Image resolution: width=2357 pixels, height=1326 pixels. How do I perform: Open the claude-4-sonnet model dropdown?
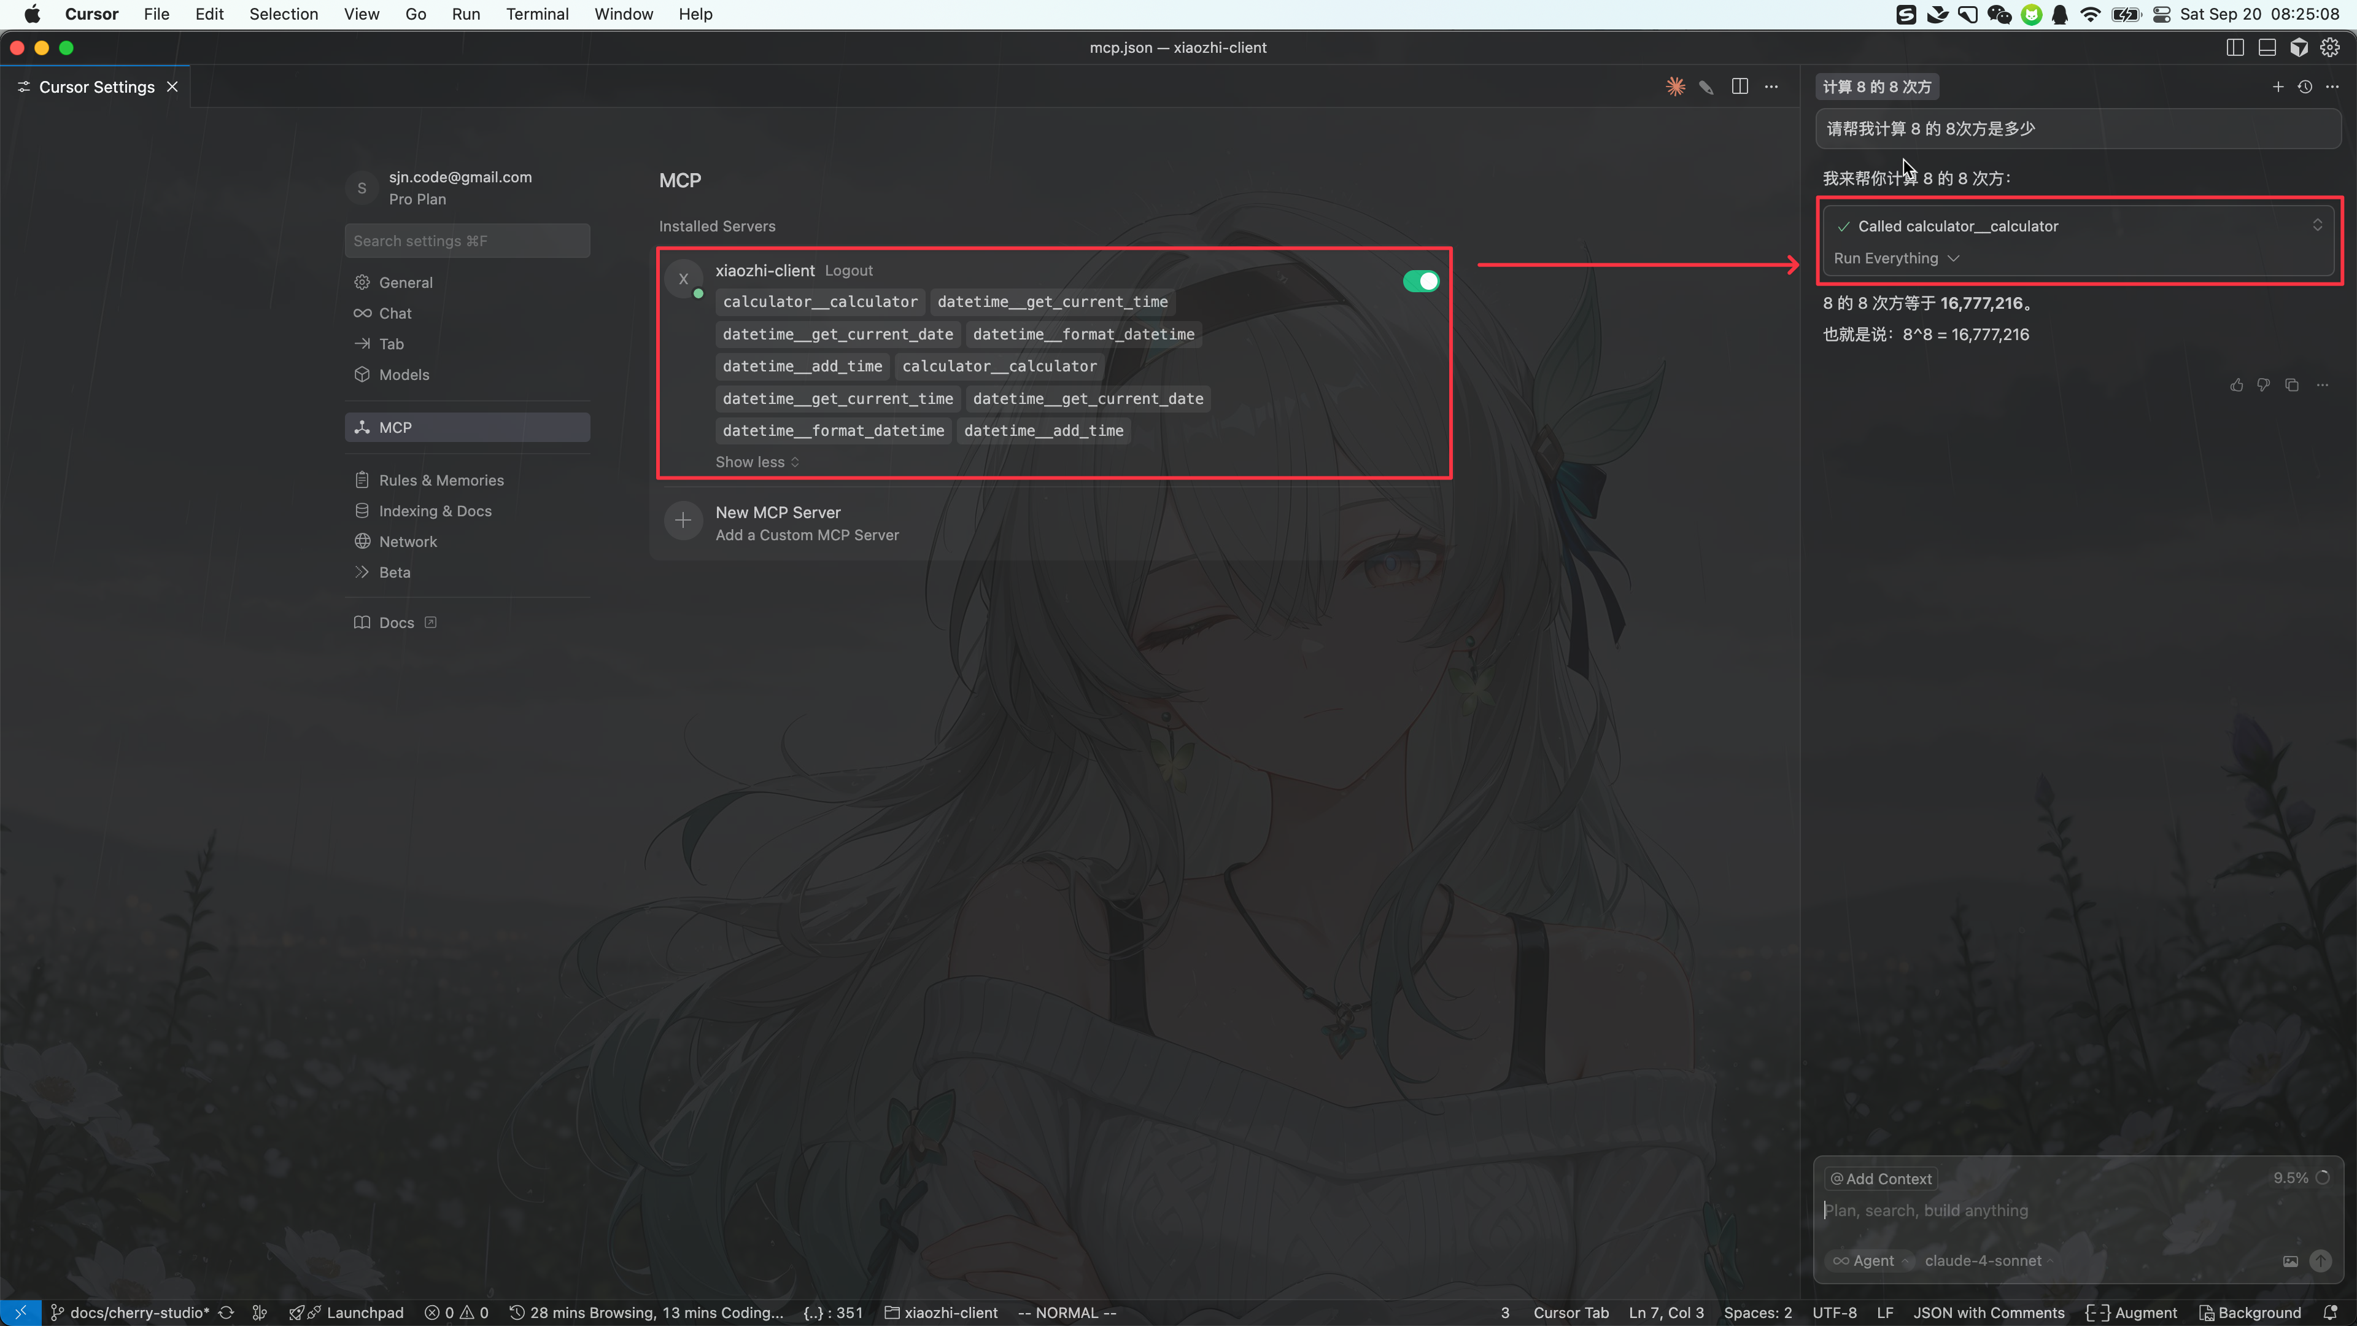(x=1988, y=1261)
